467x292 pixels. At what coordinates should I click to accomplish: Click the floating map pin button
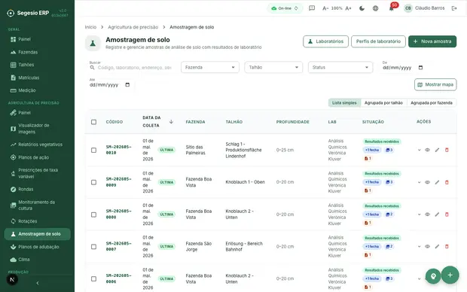point(433,276)
